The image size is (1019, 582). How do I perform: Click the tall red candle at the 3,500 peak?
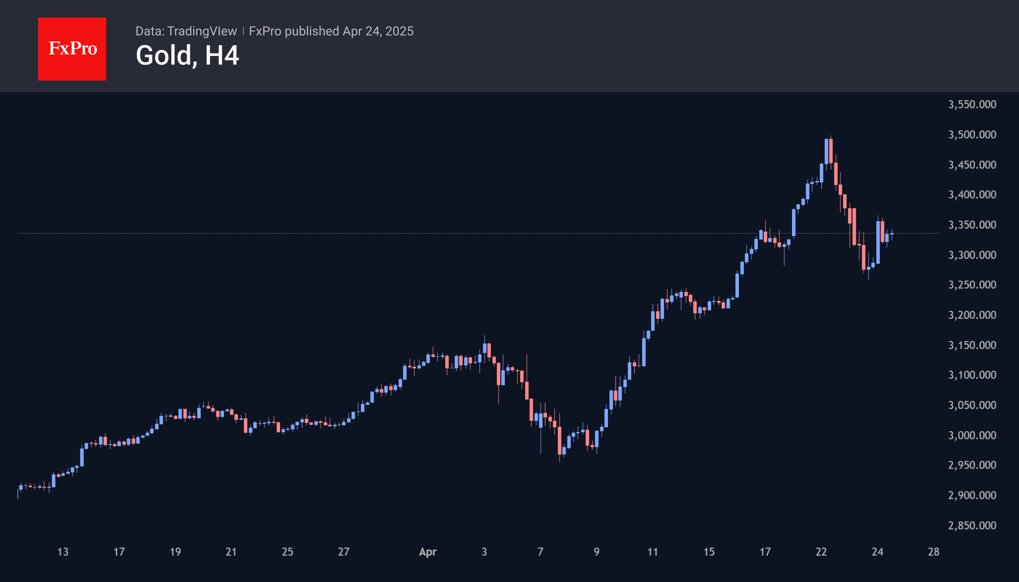[831, 151]
